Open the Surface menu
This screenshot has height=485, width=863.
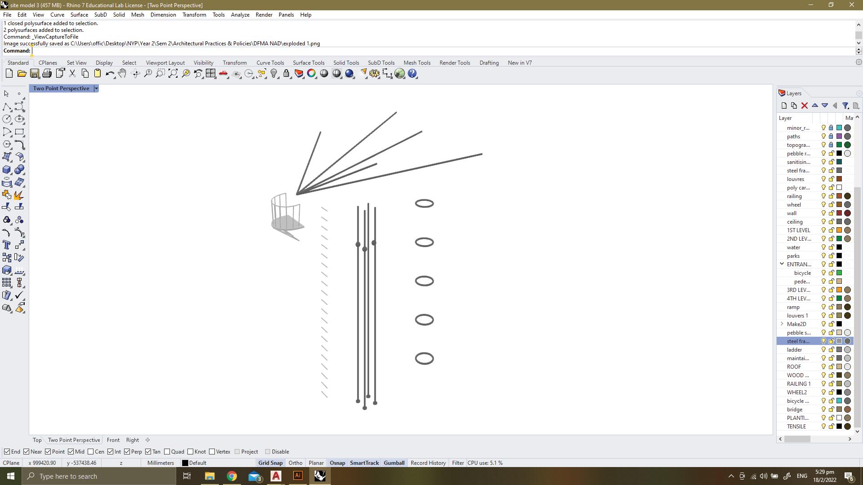point(79,15)
